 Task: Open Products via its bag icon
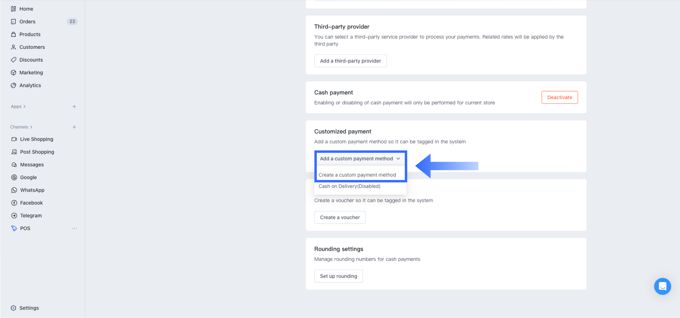14,34
